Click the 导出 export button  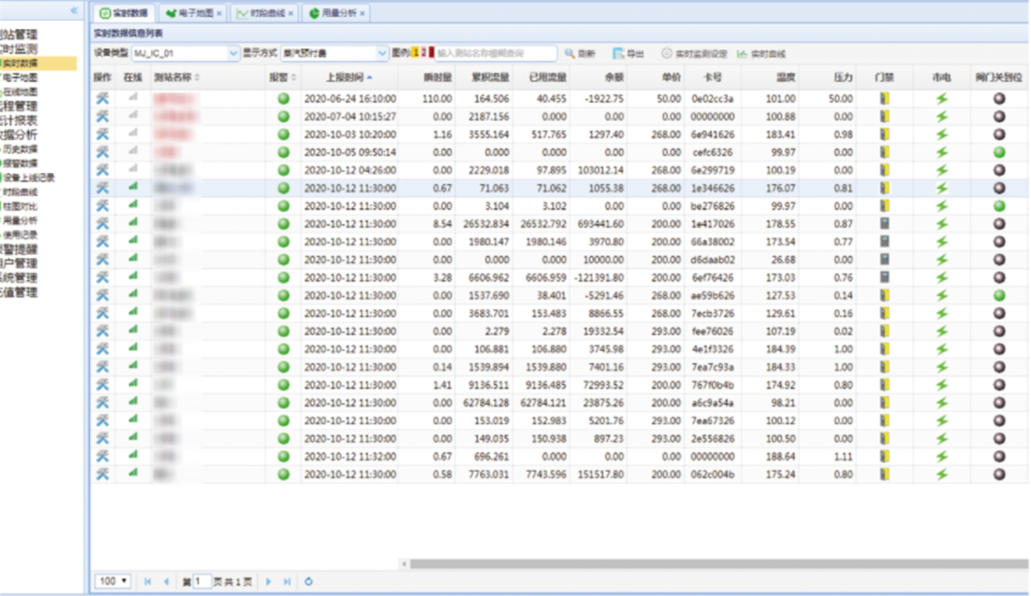pyautogui.click(x=628, y=53)
